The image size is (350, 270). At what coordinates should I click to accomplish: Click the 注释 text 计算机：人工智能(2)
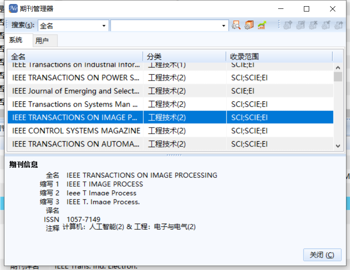93,227
